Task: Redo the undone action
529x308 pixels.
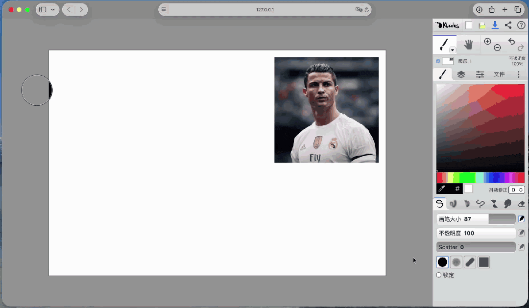Action: [x=521, y=47]
